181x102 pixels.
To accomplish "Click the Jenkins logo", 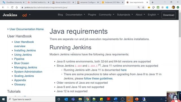I will (10, 15).
